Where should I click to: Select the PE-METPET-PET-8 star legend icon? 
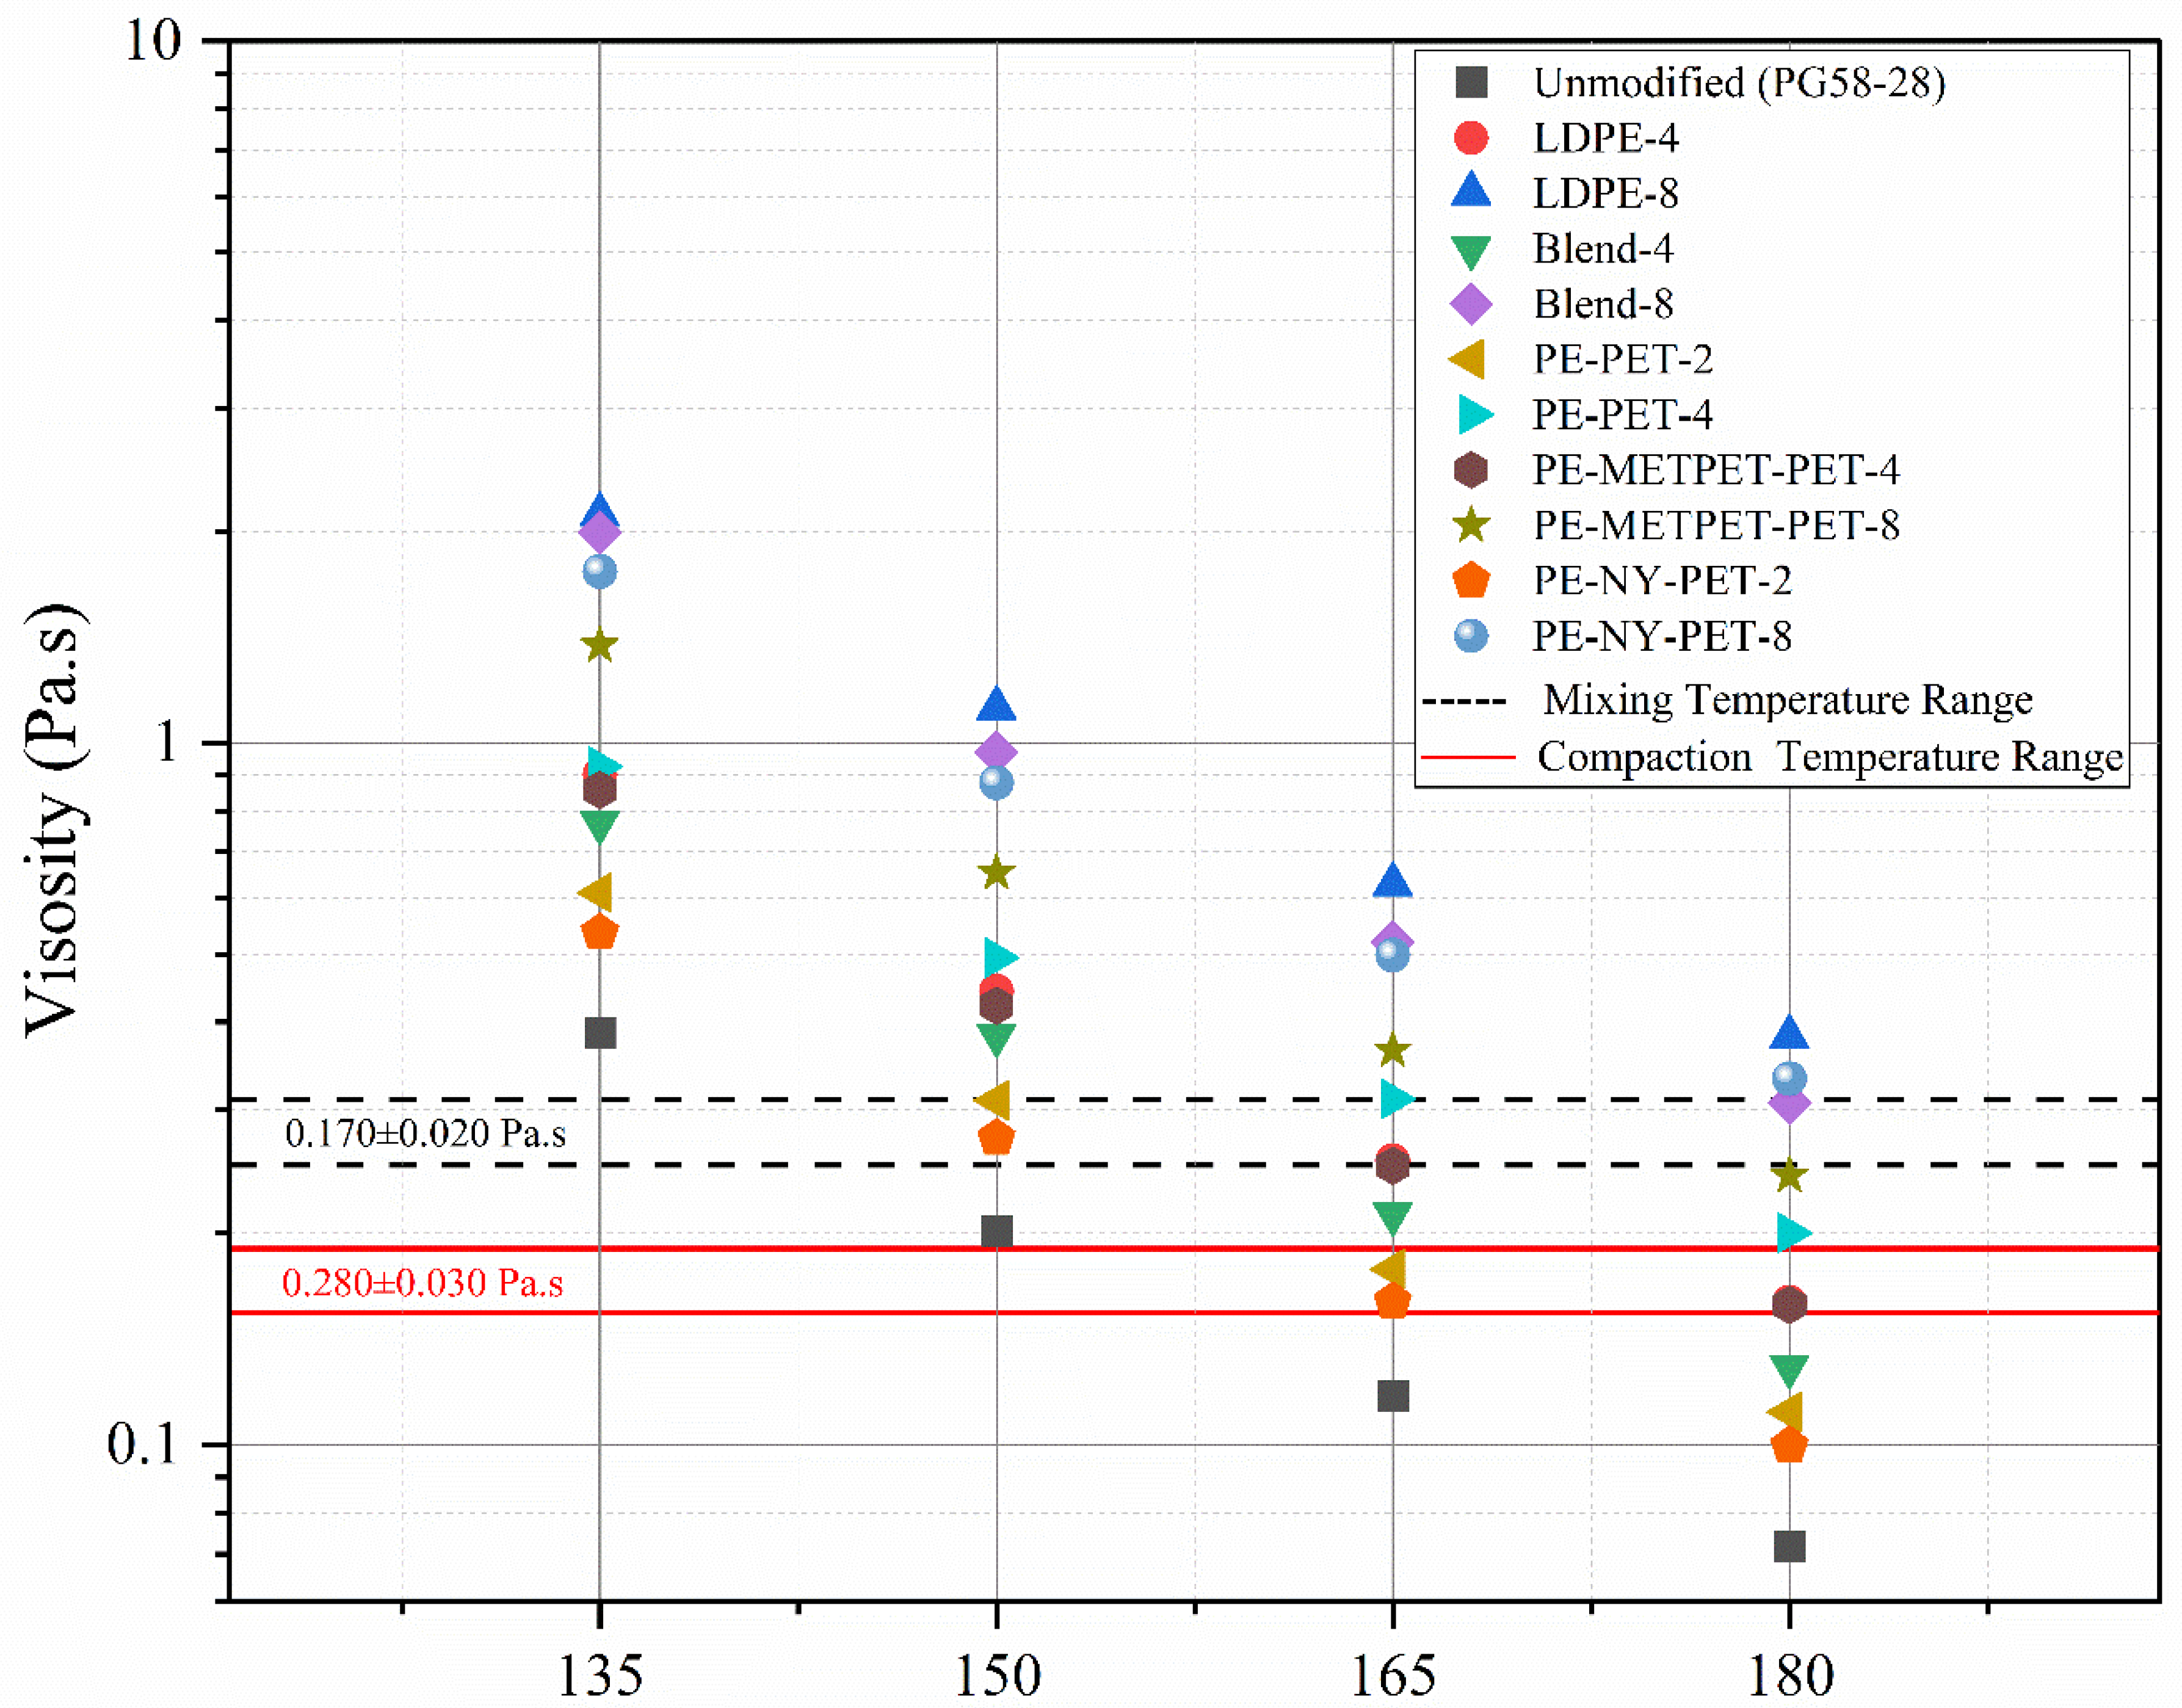[x=1471, y=525]
